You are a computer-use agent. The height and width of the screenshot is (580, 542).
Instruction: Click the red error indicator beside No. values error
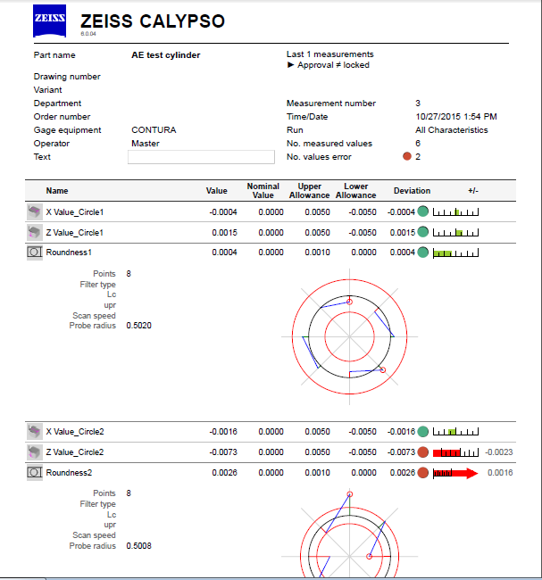407,157
